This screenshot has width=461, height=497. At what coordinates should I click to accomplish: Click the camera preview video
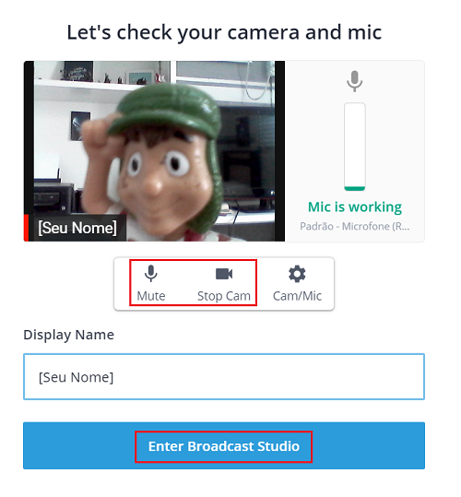154,151
